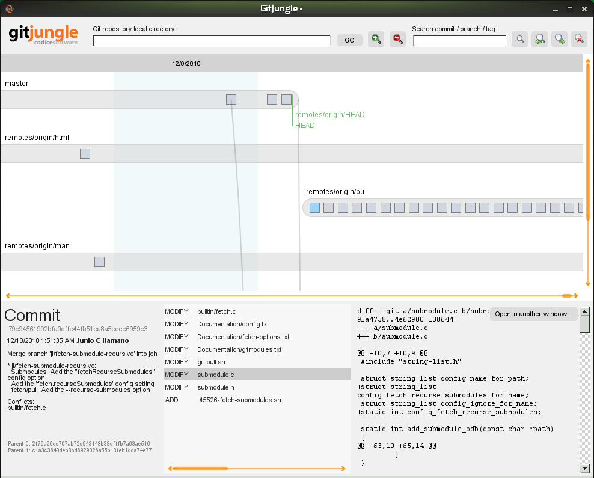Click the graph's horizontal orange scrollbar thumb
The image size is (594, 478).
point(567,296)
